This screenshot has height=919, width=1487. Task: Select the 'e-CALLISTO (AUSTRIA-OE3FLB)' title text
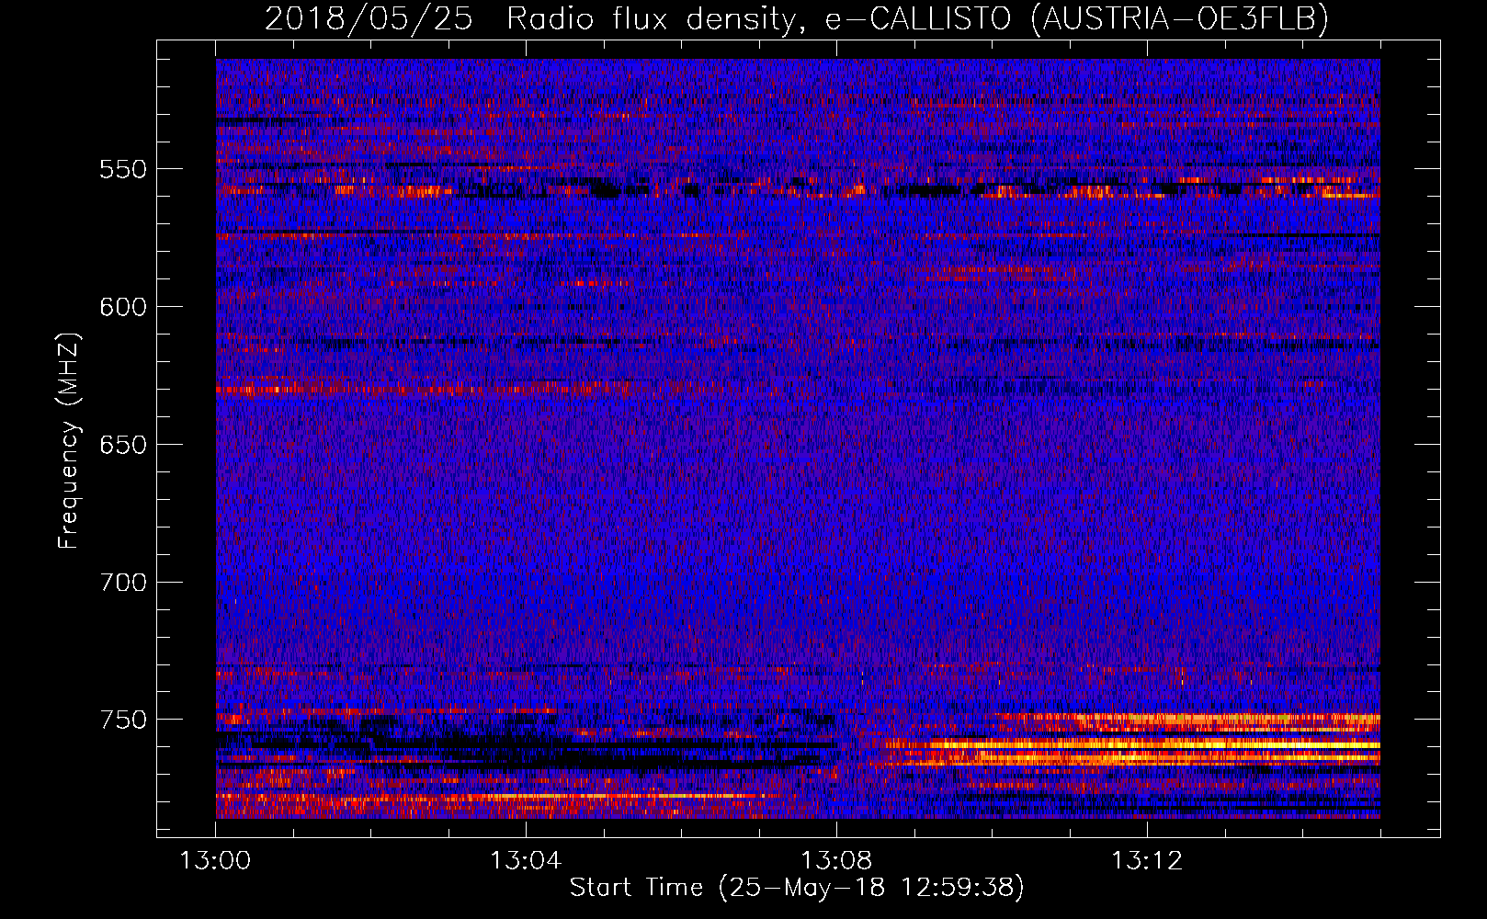[1076, 19]
